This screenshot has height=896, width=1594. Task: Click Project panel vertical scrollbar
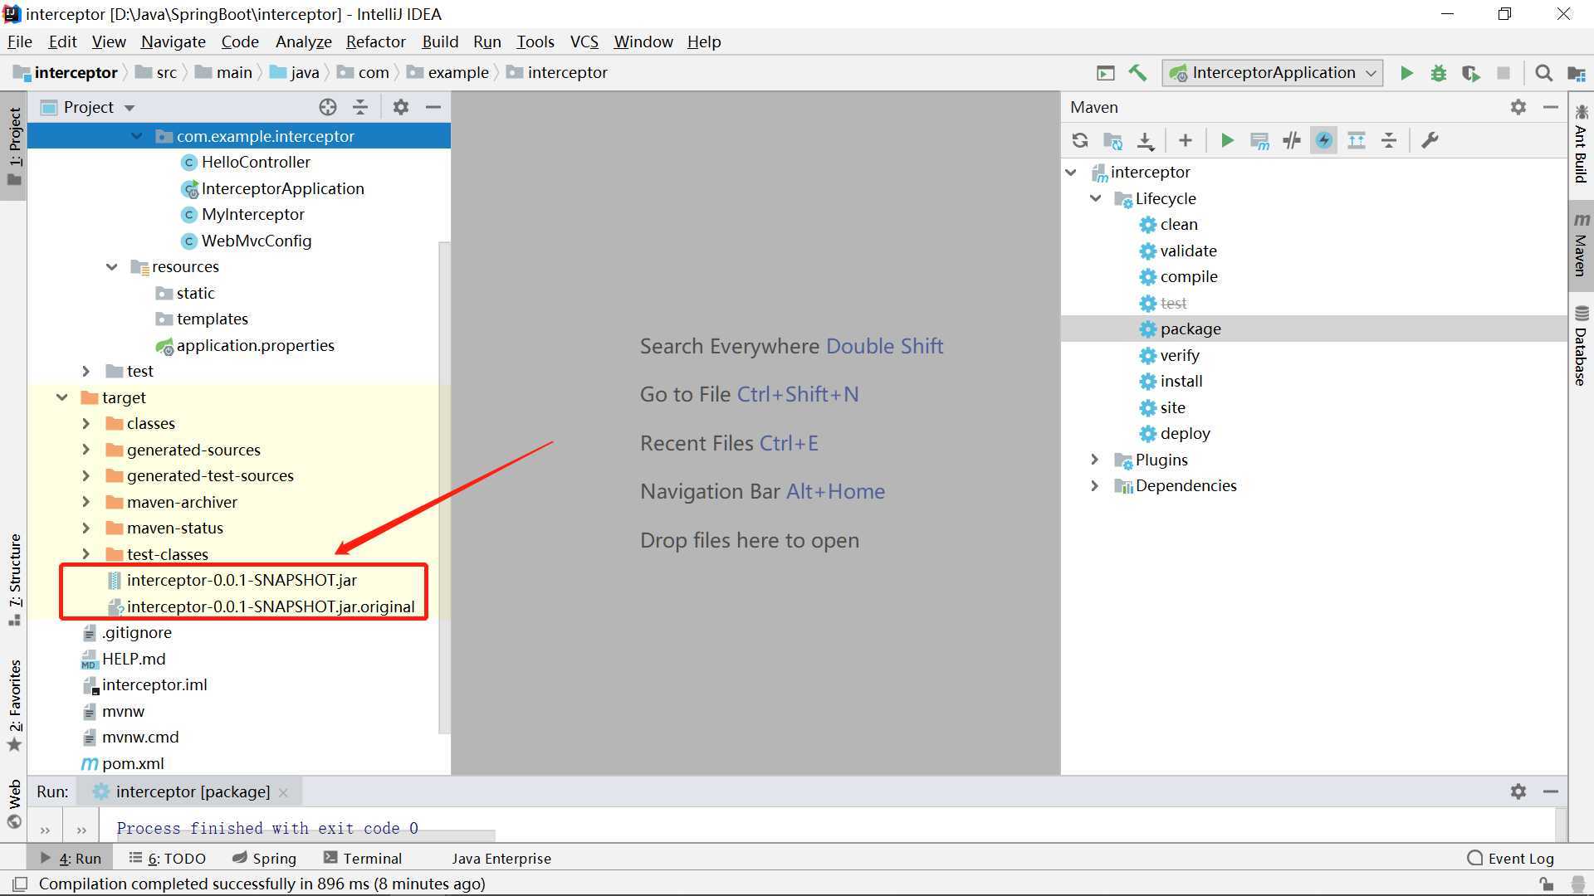pos(444,488)
